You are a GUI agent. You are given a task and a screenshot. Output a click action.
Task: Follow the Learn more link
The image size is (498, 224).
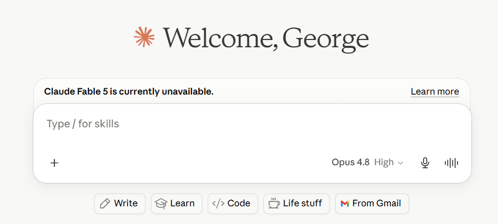click(435, 91)
